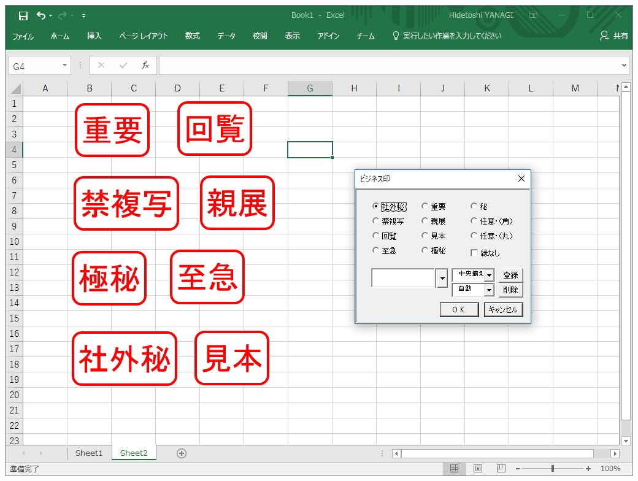The image size is (638, 481).
Task: Open the Undo history dropdown arrow
Action: click(50, 16)
